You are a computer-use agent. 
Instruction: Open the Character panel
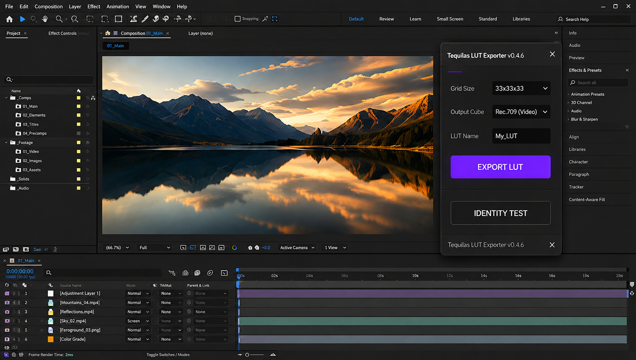578,162
